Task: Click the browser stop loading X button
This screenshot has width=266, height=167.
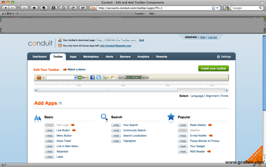Action: [x=24, y=8]
